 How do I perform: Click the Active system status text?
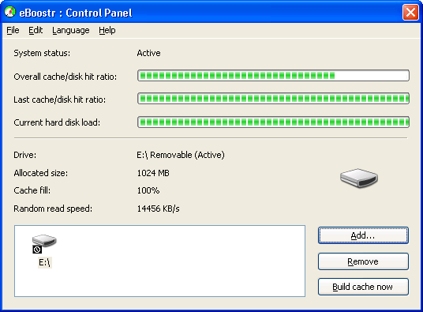tap(148, 53)
